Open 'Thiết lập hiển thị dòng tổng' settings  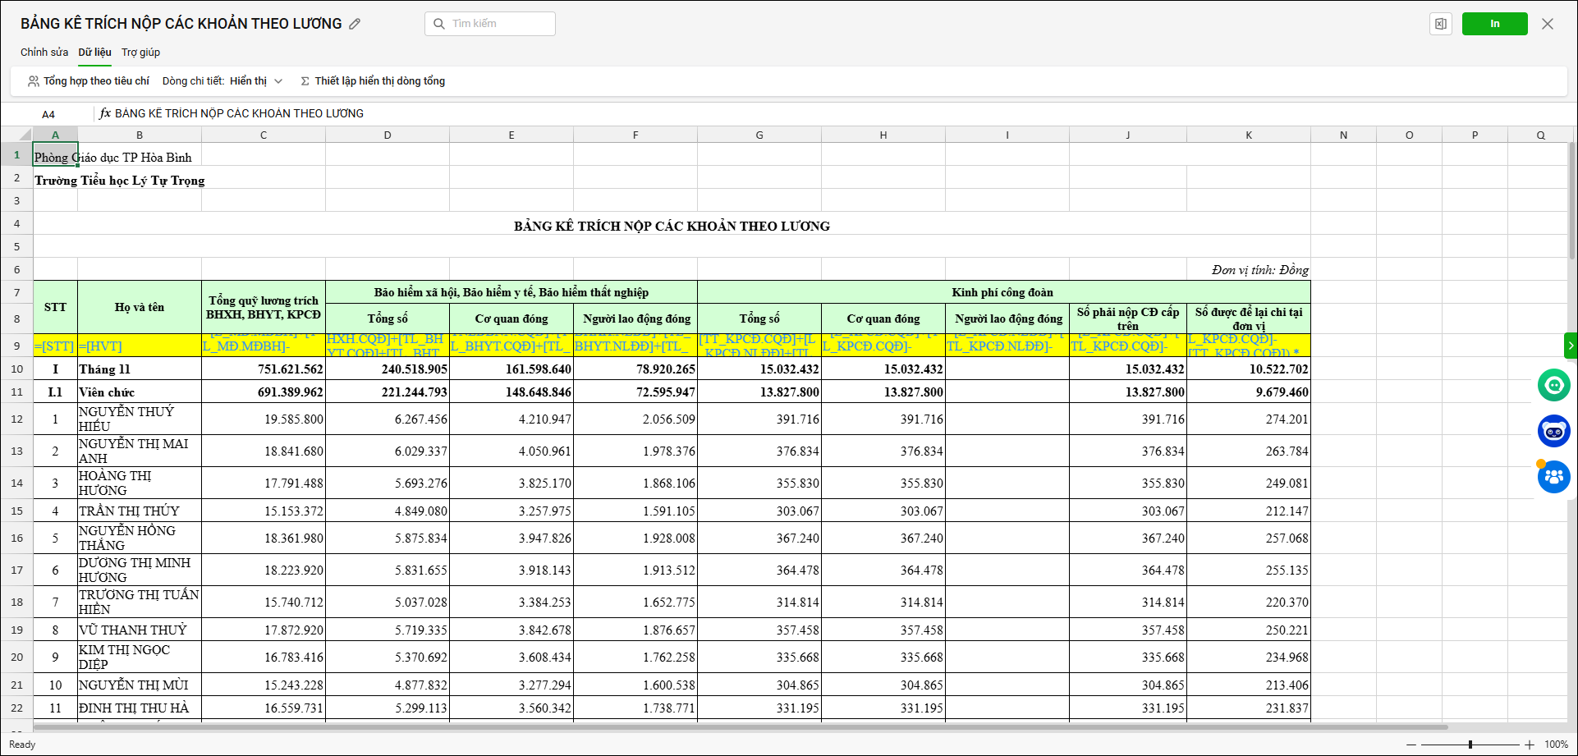coord(373,81)
